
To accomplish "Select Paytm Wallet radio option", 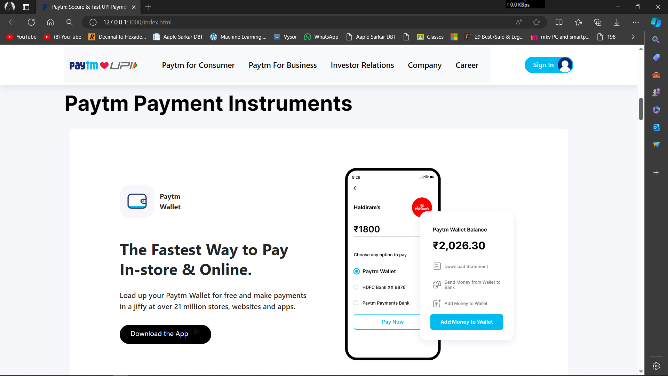I will click(x=357, y=271).
